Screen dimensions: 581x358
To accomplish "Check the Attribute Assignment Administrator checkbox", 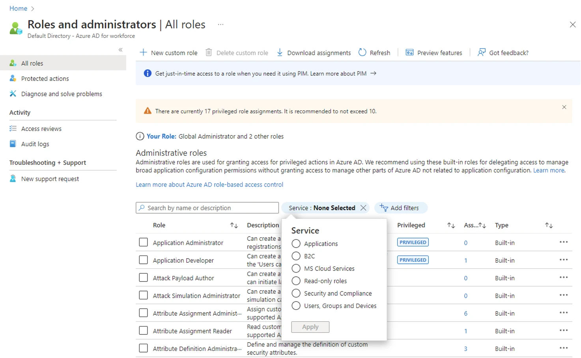I will [144, 313].
